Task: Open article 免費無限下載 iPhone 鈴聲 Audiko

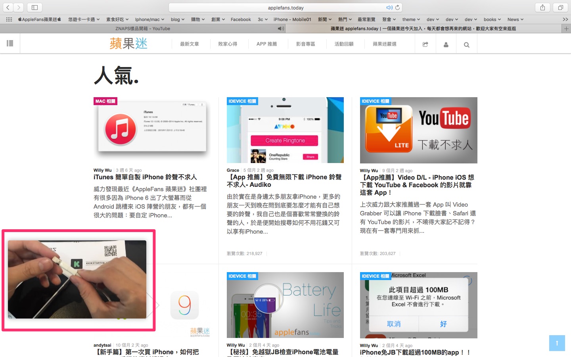Action: (x=284, y=181)
